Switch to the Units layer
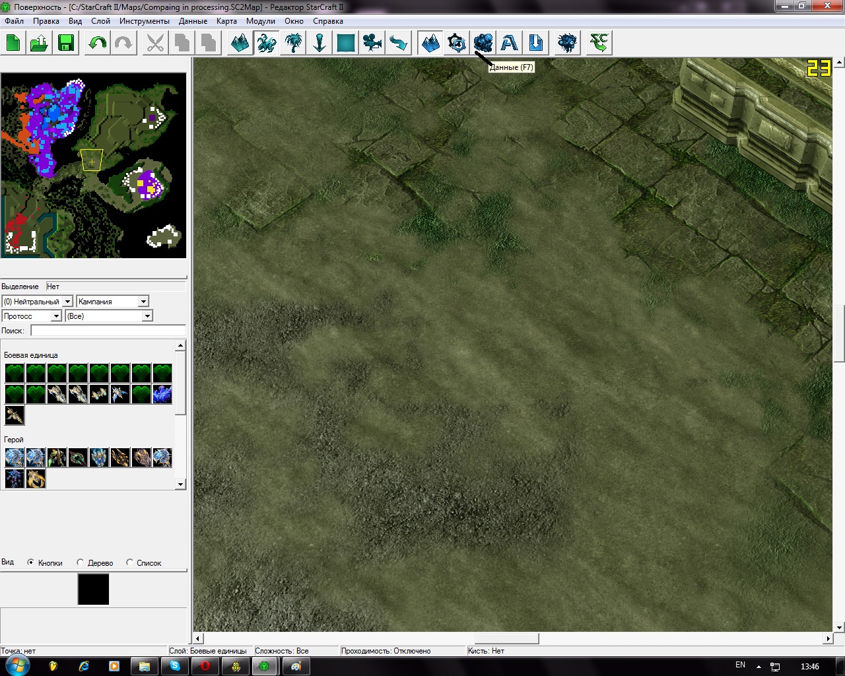Screen dimensions: 845x676 [x=266, y=43]
